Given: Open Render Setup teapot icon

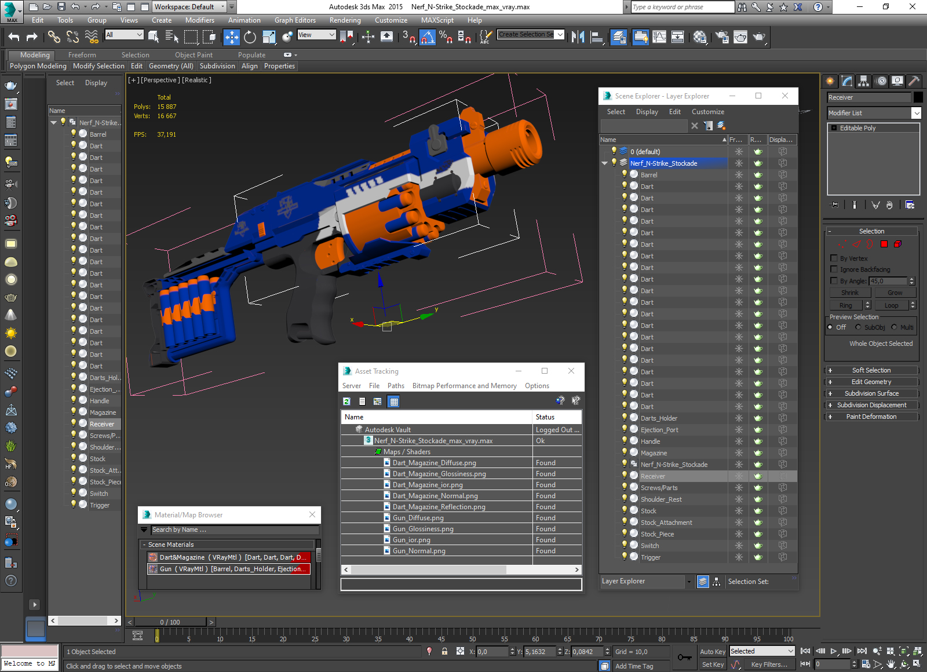Looking at the screenshot, I should [x=722, y=37].
